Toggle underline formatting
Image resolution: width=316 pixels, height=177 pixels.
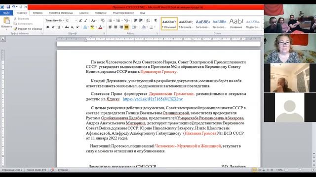(x=58, y=27)
